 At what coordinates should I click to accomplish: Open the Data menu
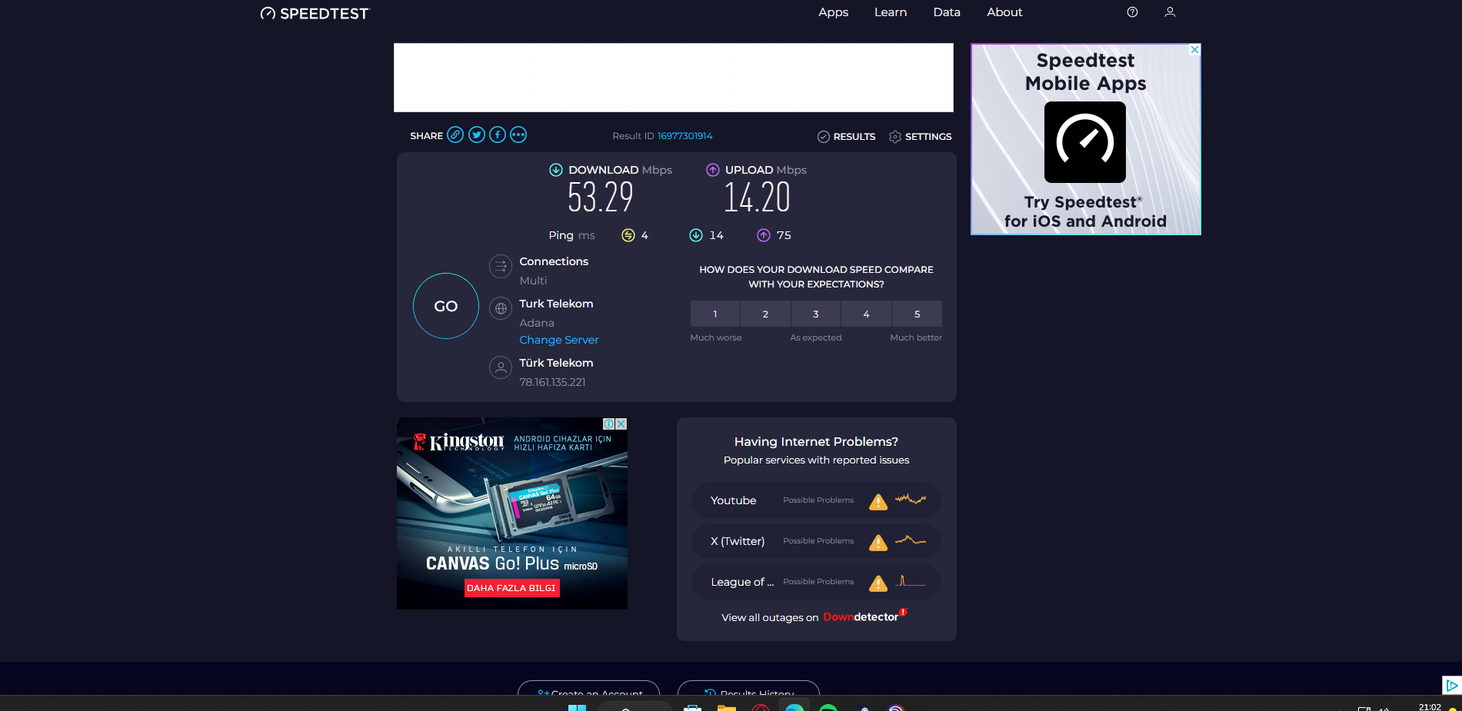coord(947,12)
